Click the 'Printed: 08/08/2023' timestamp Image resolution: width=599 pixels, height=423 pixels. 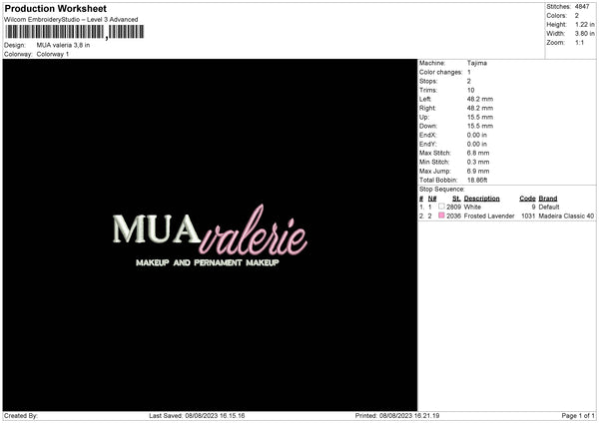coord(397,416)
